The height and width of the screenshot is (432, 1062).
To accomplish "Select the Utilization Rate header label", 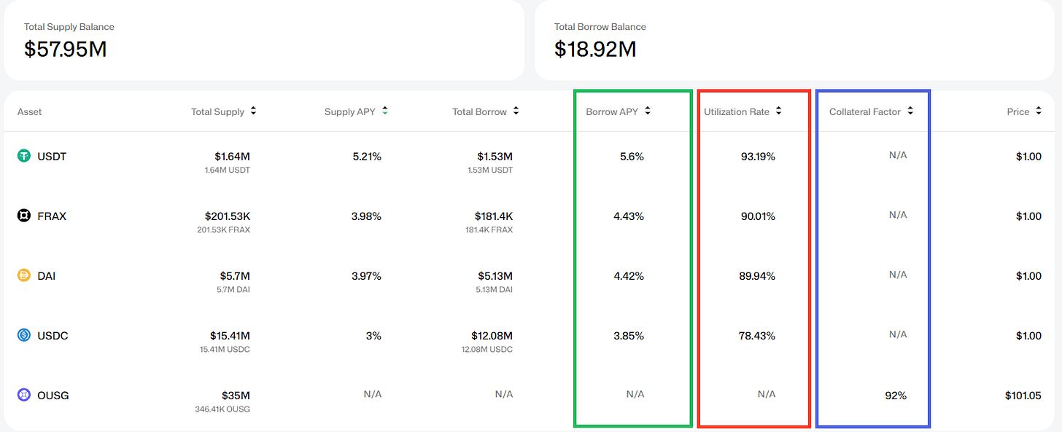I will click(x=736, y=112).
